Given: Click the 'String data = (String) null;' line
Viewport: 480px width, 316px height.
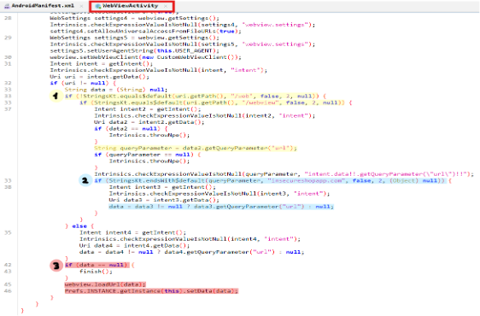Looking at the screenshot, I should pyautogui.click(x=116, y=90).
